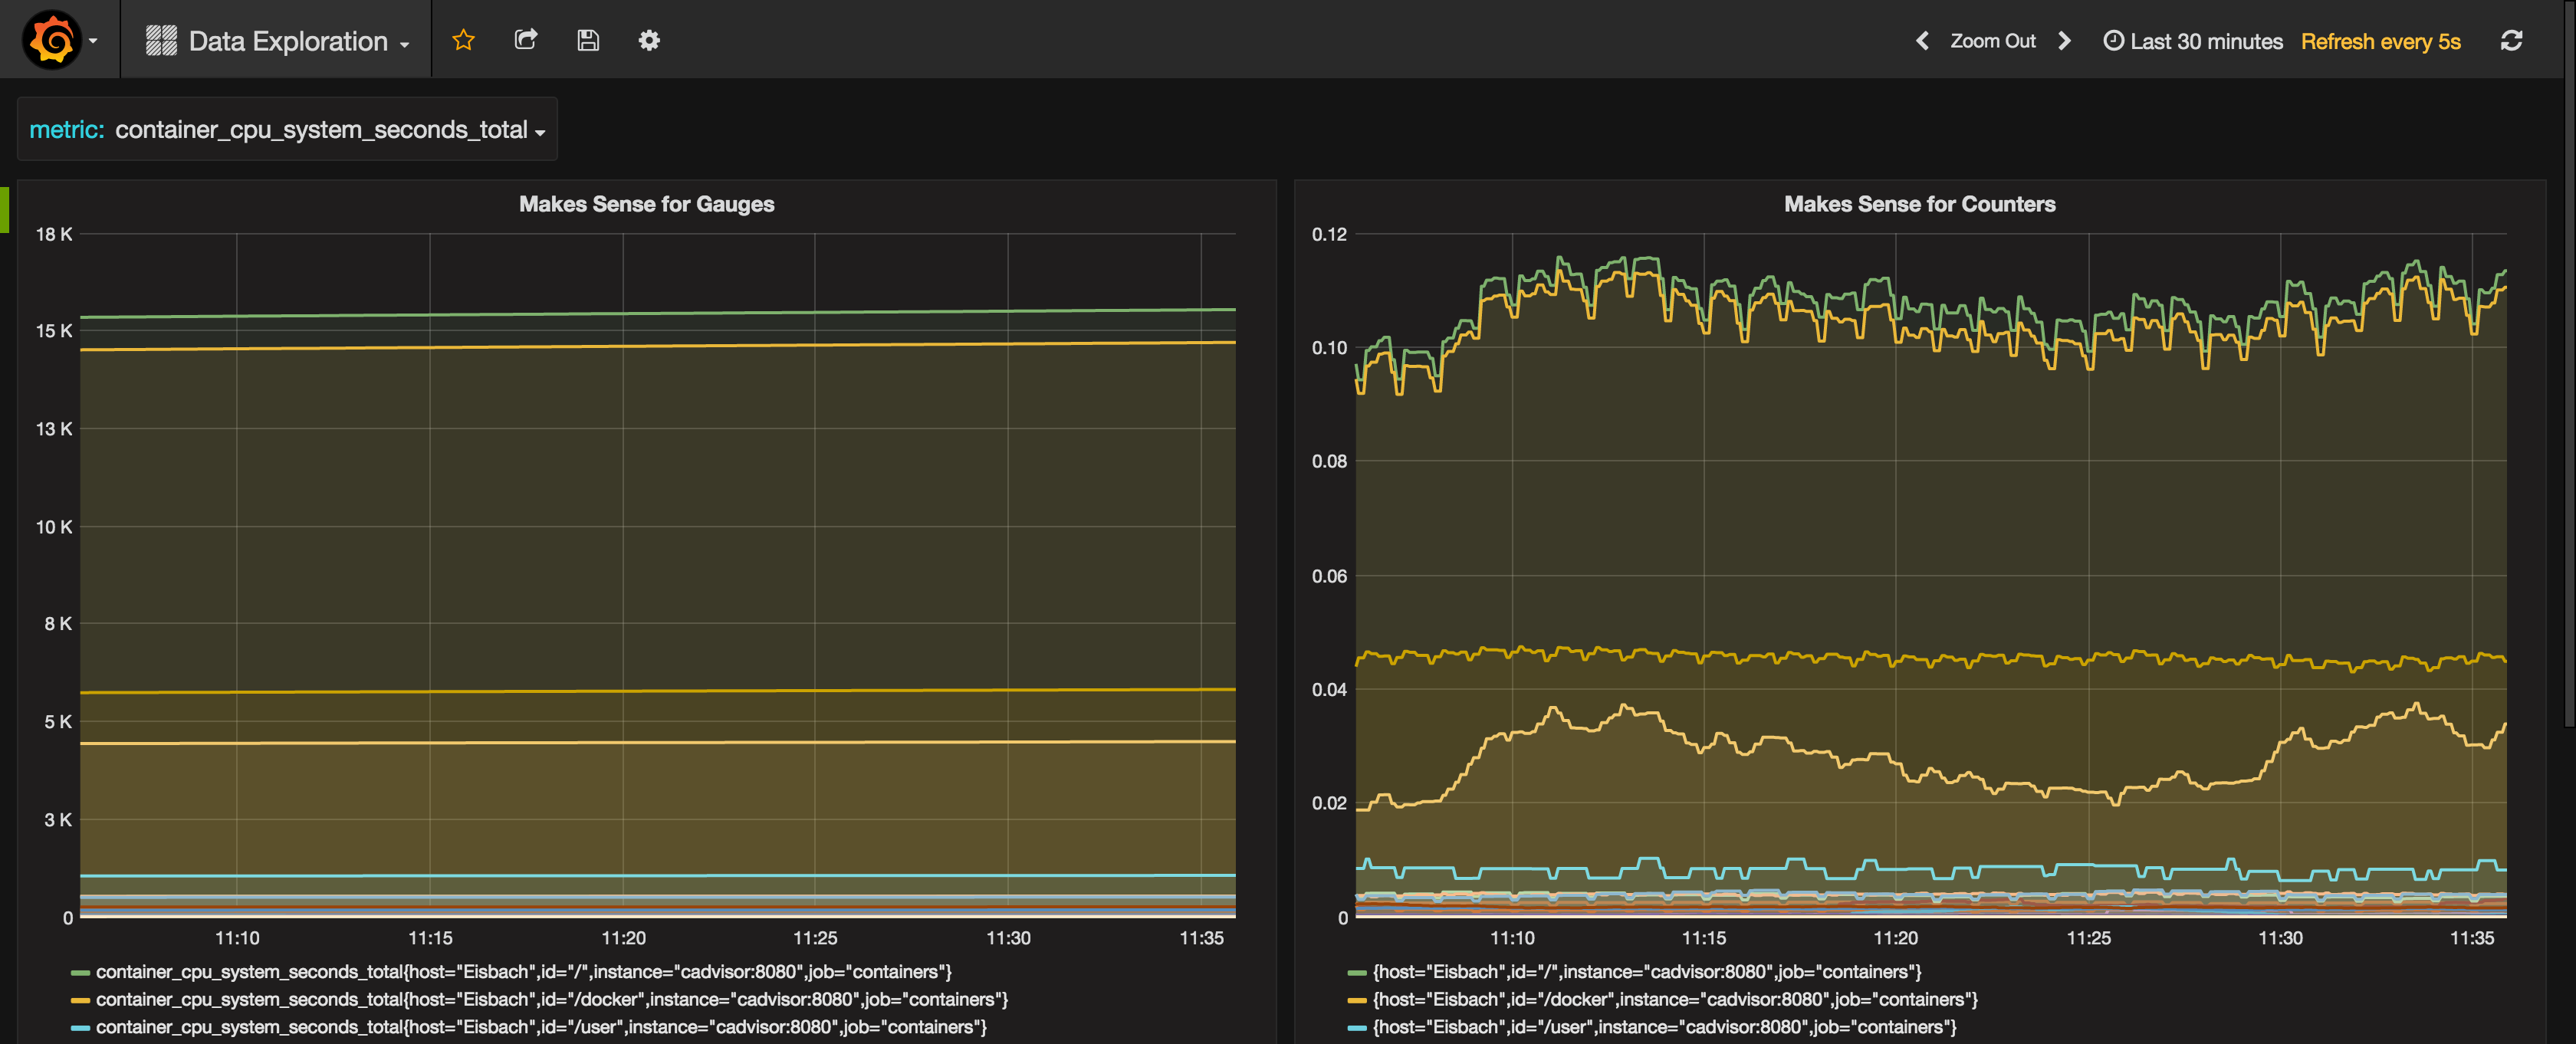
Task: Click the Zoom Out button
Action: pyautogui.click(x=1992, y=41)
